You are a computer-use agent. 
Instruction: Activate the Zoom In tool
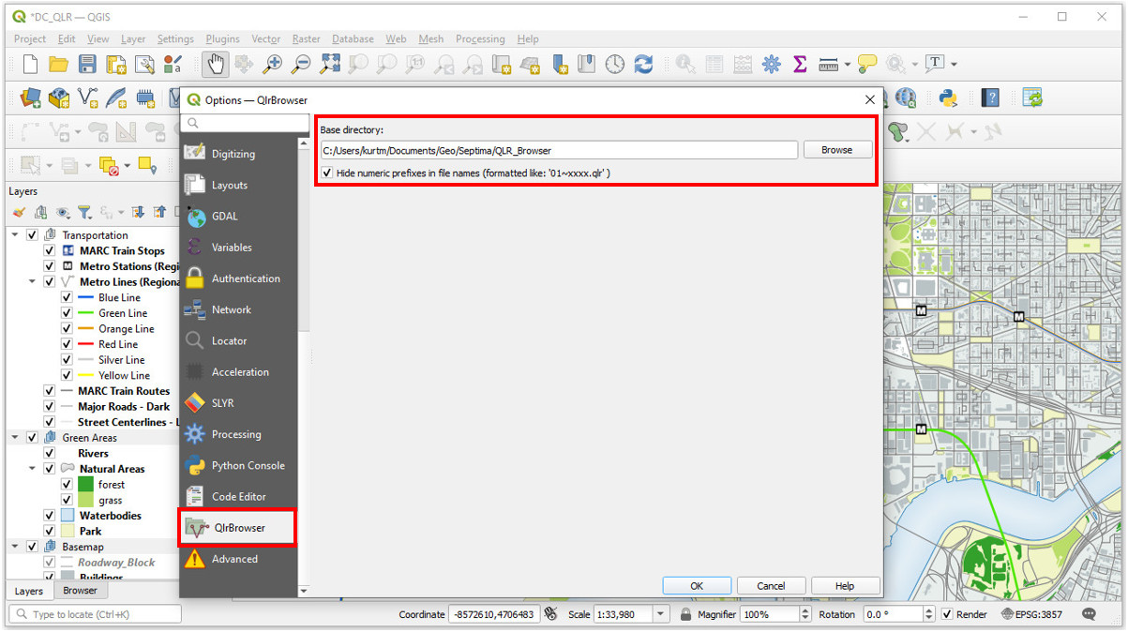tap(273, 64)
